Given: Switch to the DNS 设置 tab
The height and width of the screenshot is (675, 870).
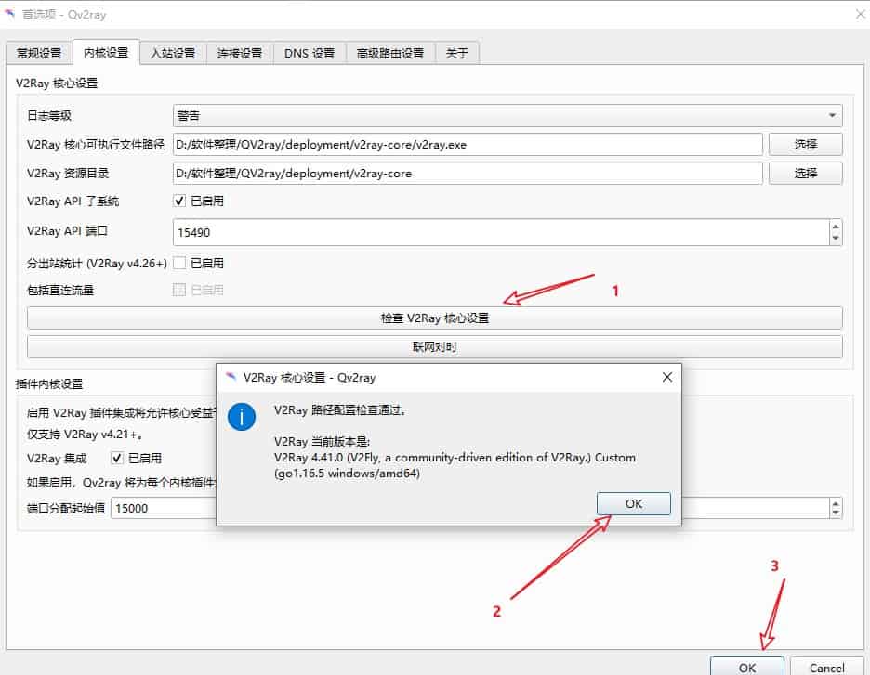Looking at the screenshot, I should 308,53.
